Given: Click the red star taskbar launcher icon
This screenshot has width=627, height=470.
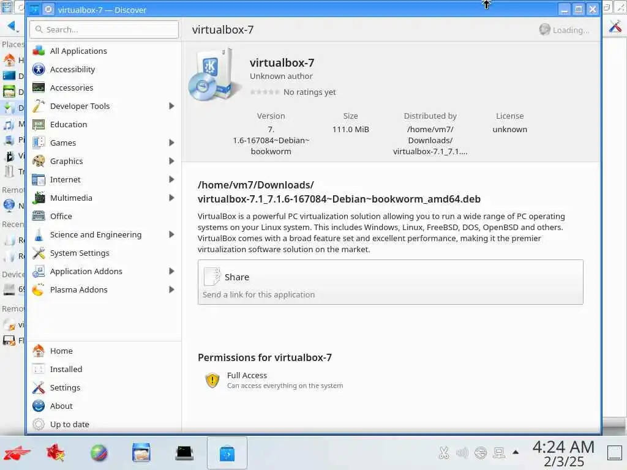Looking at the screenshot, I should tap(56, 453).
